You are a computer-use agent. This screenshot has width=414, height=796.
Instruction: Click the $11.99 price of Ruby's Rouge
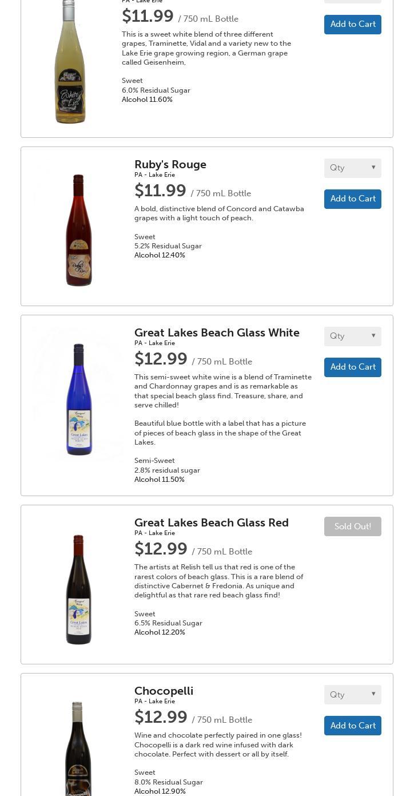click(x=160, y=191)
